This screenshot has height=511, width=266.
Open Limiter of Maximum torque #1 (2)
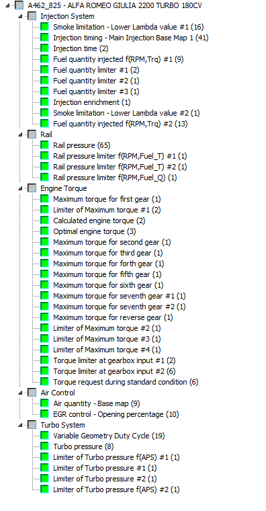point(107,210)
